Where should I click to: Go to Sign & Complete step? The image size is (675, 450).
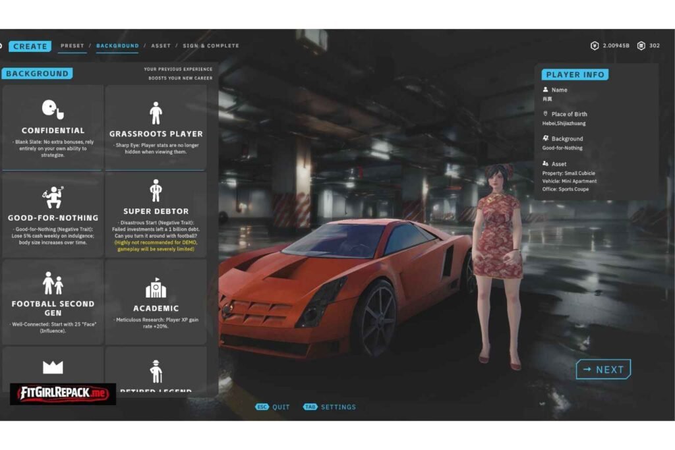[x=211, y=46]
